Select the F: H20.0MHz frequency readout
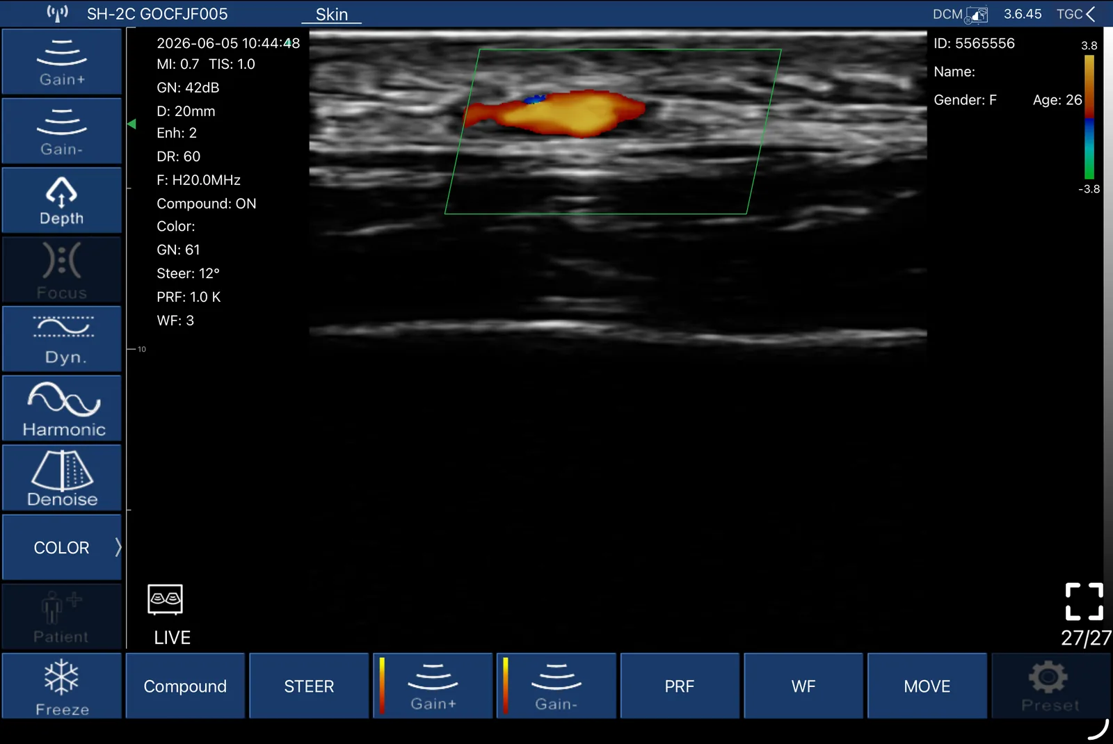1113x744 pixels. 199,180
